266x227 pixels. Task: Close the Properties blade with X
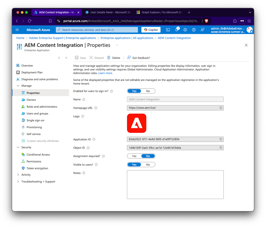pos(246,45)
